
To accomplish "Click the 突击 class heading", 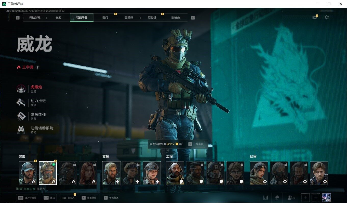I will click(x=22, y=156).
